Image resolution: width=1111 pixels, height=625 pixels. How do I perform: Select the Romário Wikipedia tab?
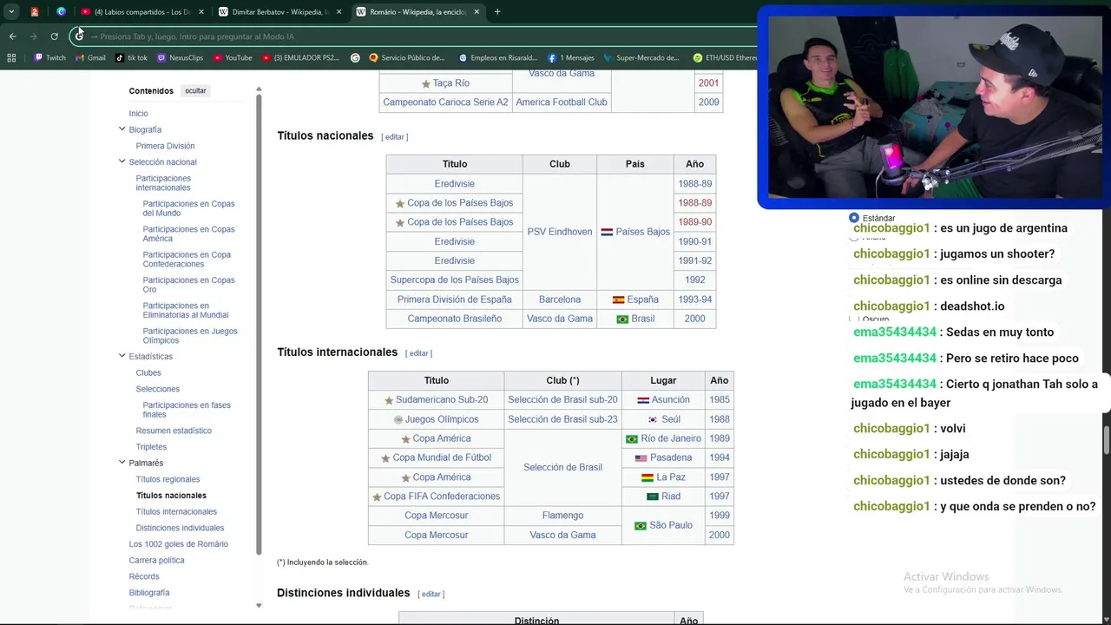(x=417, y=12)
